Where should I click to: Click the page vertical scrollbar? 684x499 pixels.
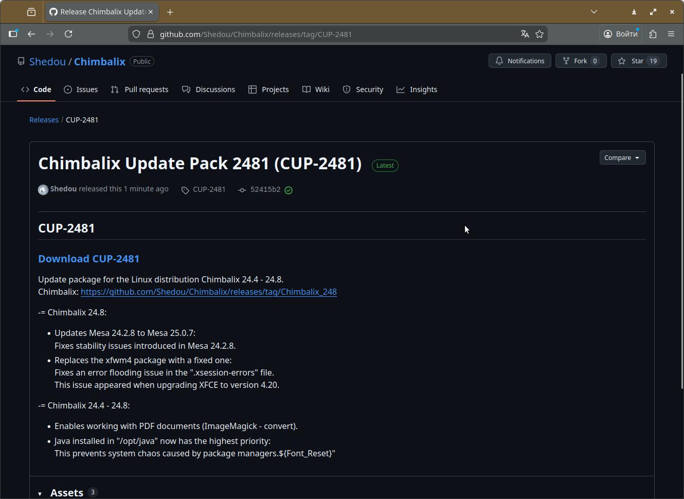pyautogui.click(x=682, y=231)
